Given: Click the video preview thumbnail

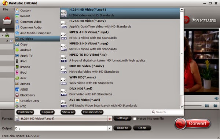Looking at the screenshot, I should tap(201, 62).
